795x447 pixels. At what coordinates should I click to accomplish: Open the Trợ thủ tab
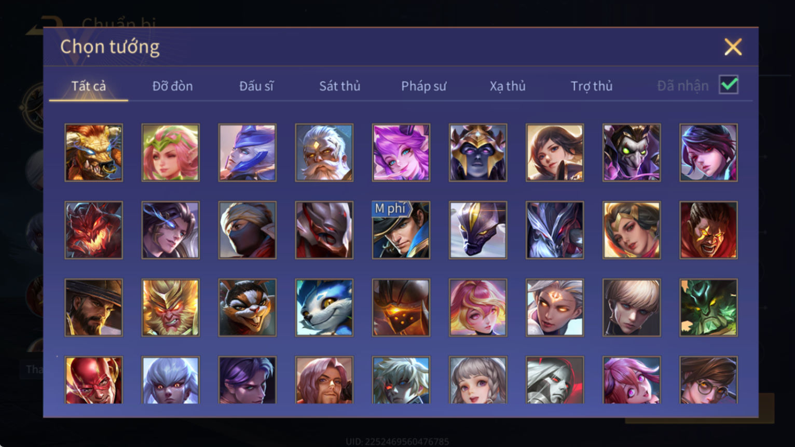click(x=592, y=86)
